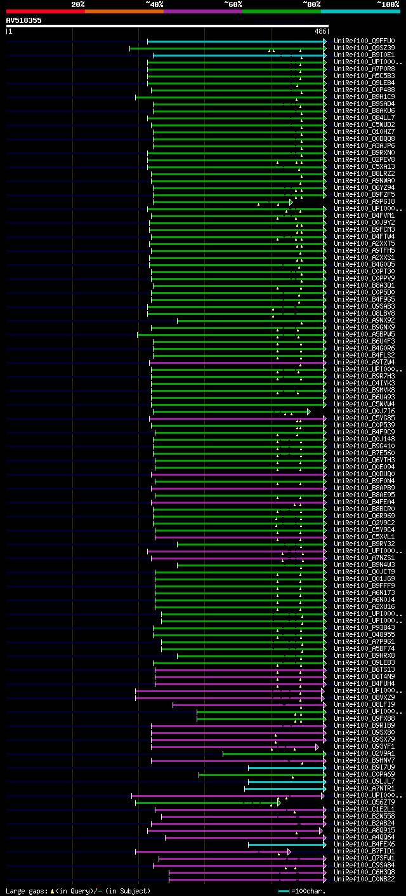Image resolution: width=406 pixels, height=896 pixels.
Task: Click the cyan ~100% identity legend segment
Action: [x=360, y=11]
